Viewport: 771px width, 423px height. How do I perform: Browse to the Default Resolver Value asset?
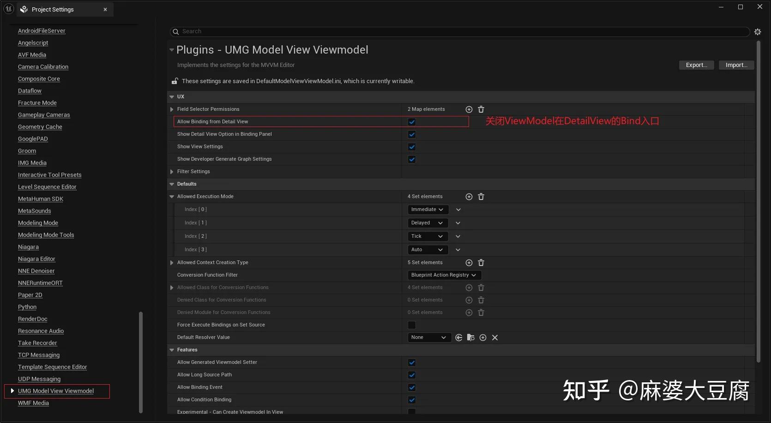click(470, 338)
